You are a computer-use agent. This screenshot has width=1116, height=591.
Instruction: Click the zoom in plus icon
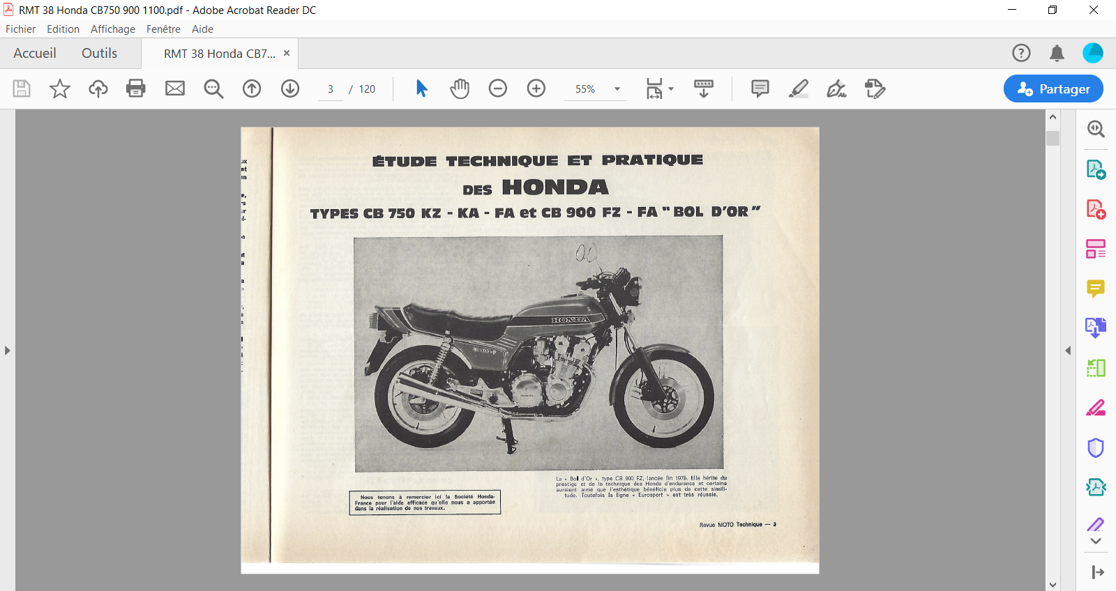click(x=536, y=89)
